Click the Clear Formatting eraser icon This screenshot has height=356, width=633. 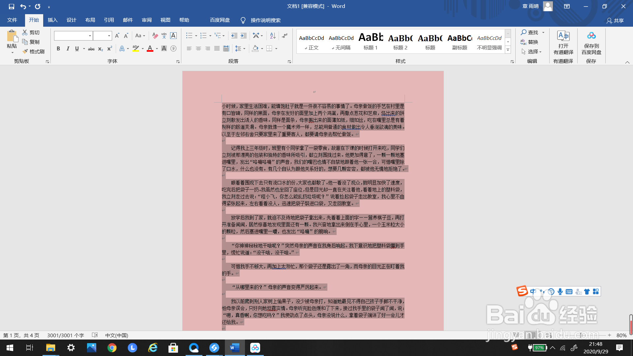(x=155, y=36)
